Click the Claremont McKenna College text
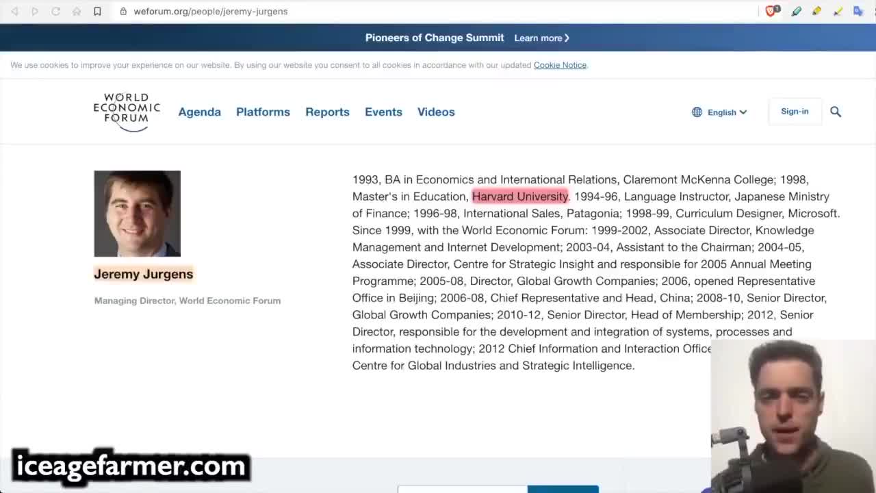 click(698, 179)
